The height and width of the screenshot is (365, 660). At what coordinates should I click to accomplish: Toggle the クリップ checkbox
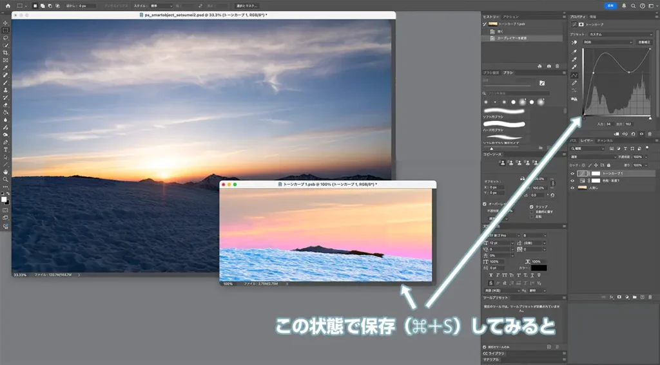pos(531,207)
